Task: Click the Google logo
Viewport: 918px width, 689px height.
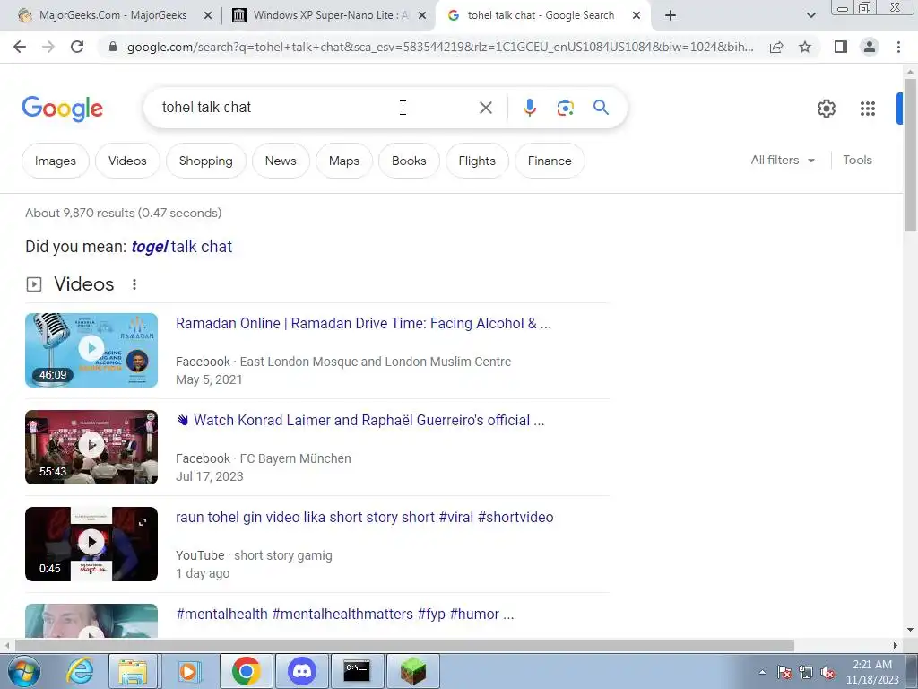Action: pos(63,109)
